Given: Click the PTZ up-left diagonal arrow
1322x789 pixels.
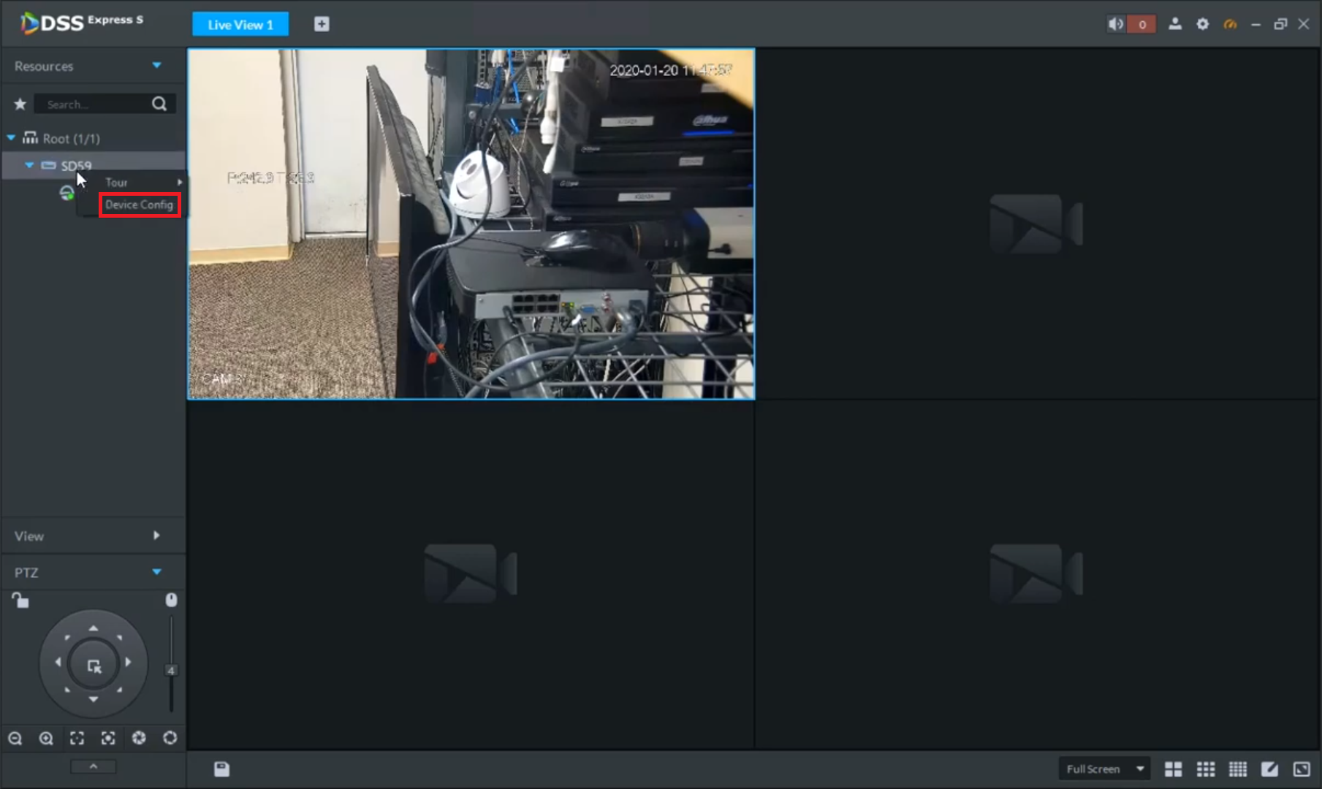Looking at the screenshot, I should pos(67,638).
